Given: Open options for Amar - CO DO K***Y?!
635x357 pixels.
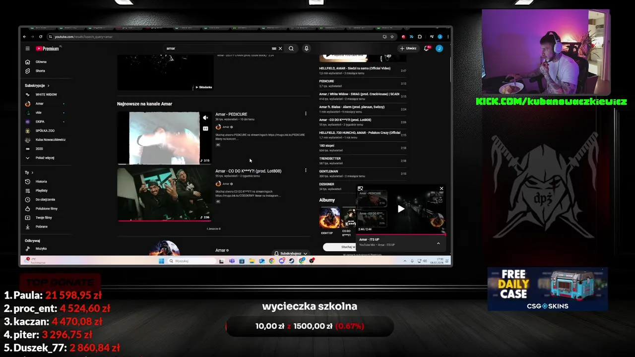Looking at the screenshot, I should pyautogui.click(x=306, y=171).
